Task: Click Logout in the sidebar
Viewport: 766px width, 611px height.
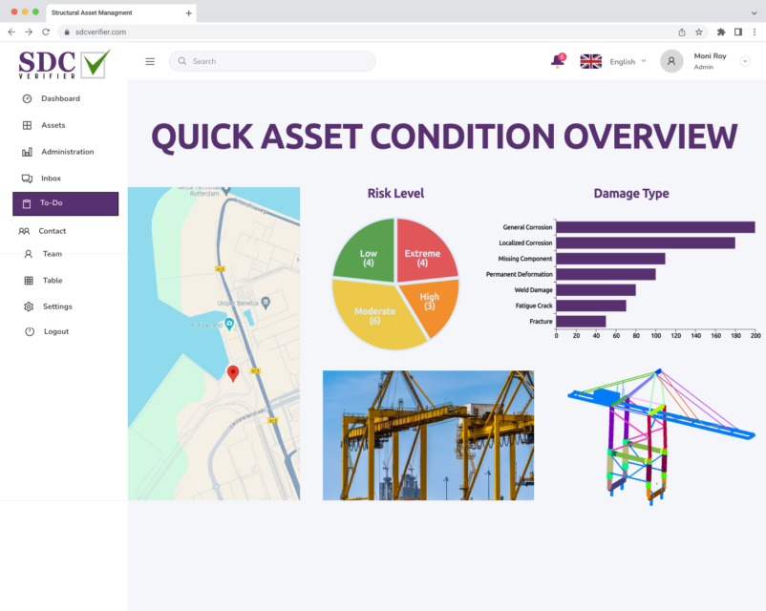Action: coord(55,331)
